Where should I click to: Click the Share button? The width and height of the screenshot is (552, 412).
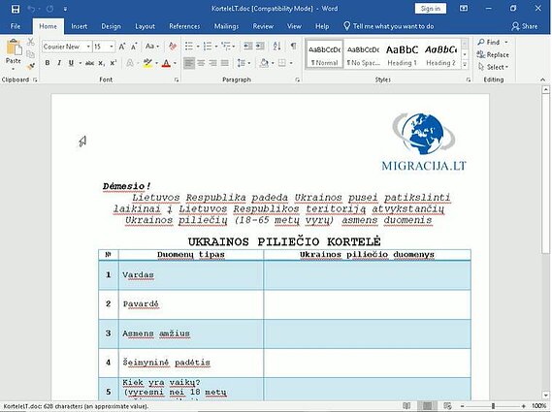pos(525,26)
